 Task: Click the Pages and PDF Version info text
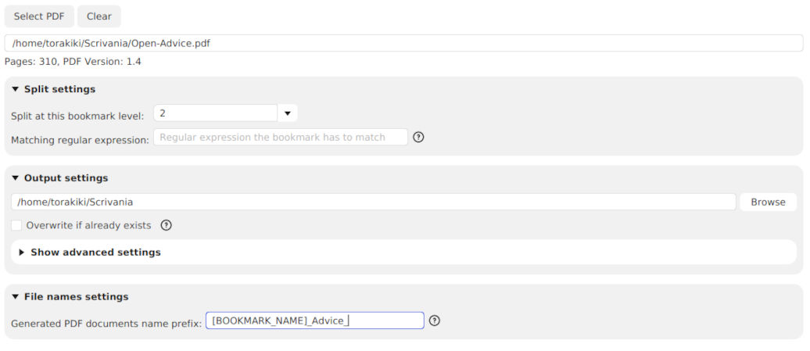[x=73, y=61]
